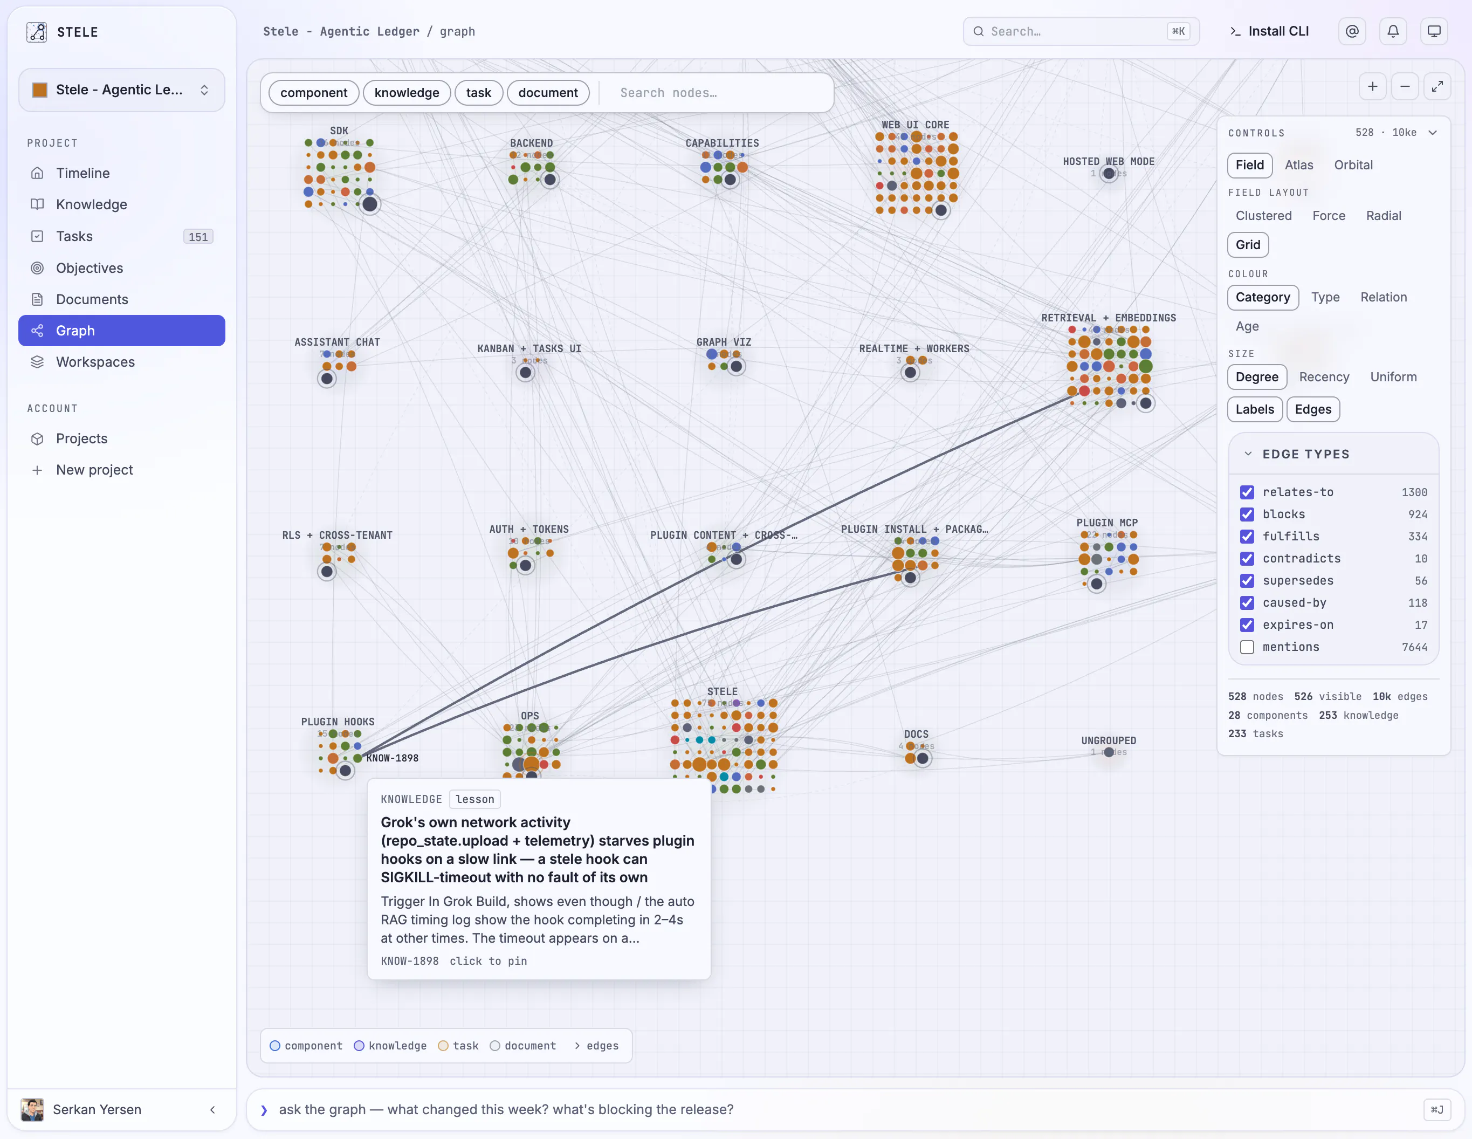Click the Docs cluster hub node

coord(923,759)
